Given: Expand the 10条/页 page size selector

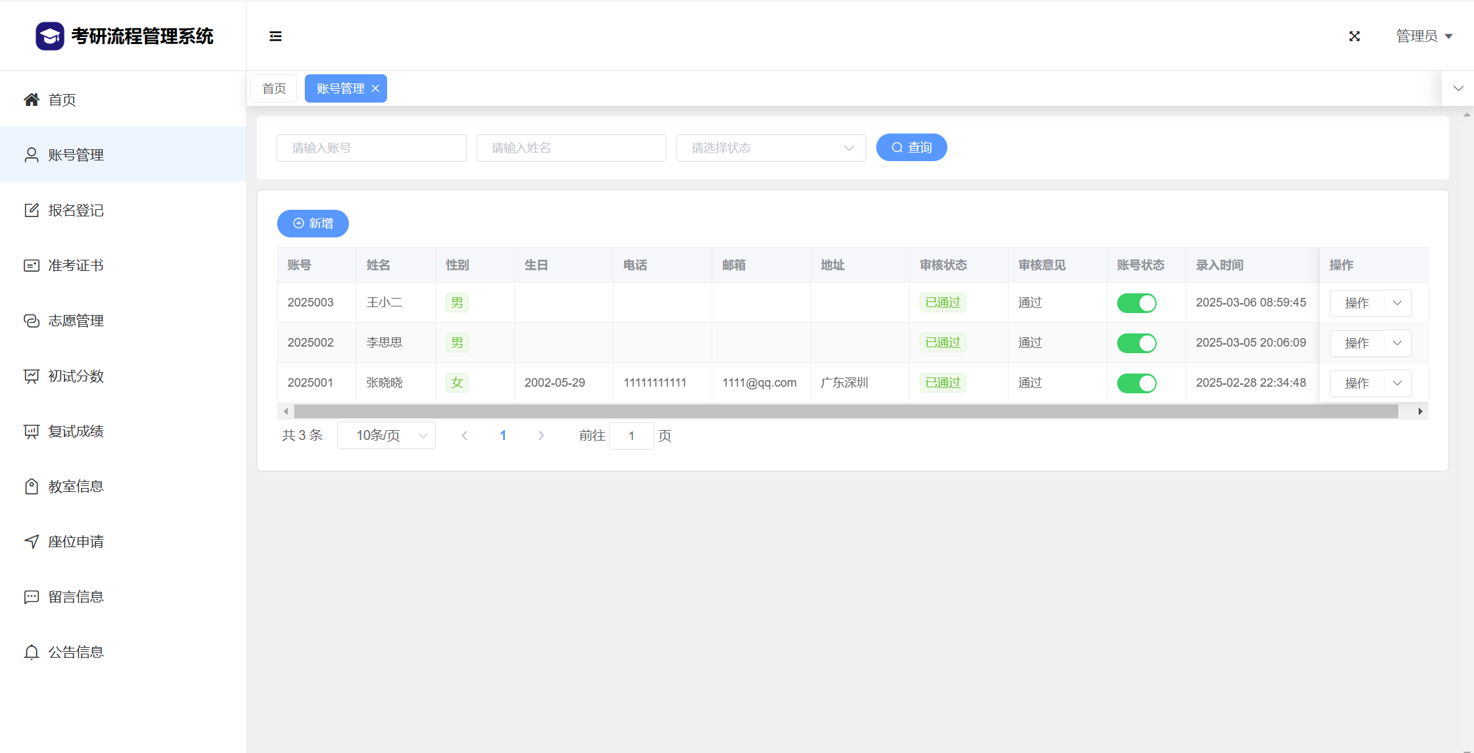Looking at the screenshot, I should point(386,436).
